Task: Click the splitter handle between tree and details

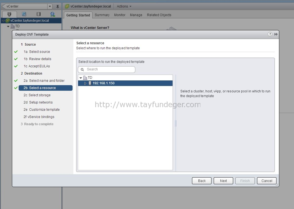Action: [x=176, y=123]
